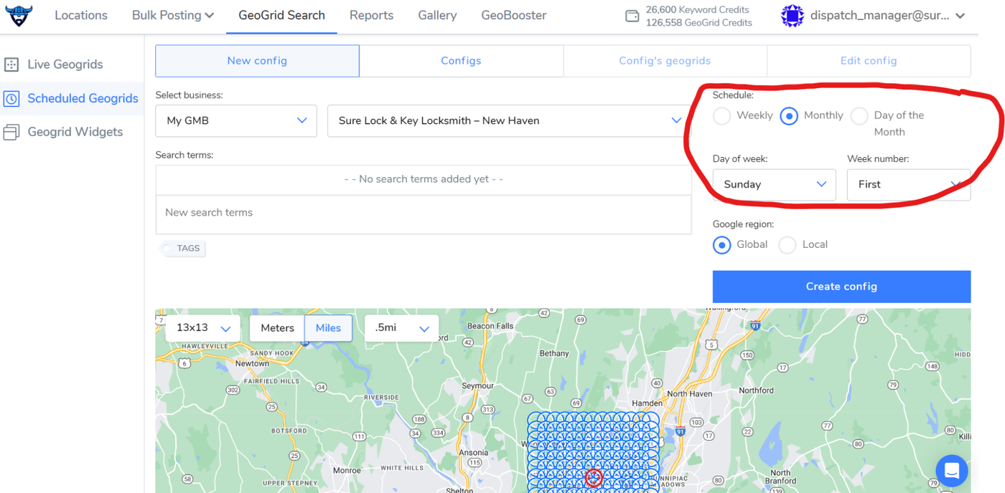This screenshot has width=1005, height=493.
Task: Switch distance units to Miles
Action: coord(328,328)
